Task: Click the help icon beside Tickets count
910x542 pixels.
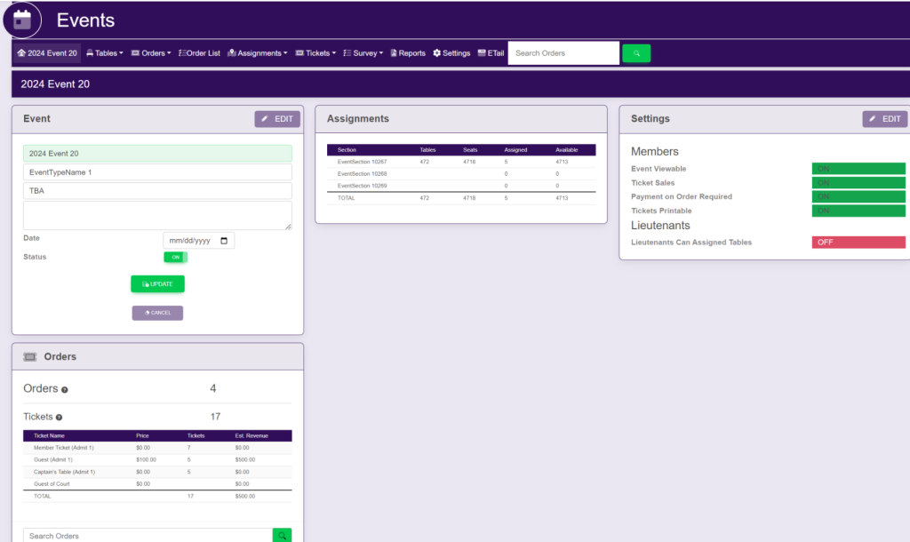Action: pos(59,417)
